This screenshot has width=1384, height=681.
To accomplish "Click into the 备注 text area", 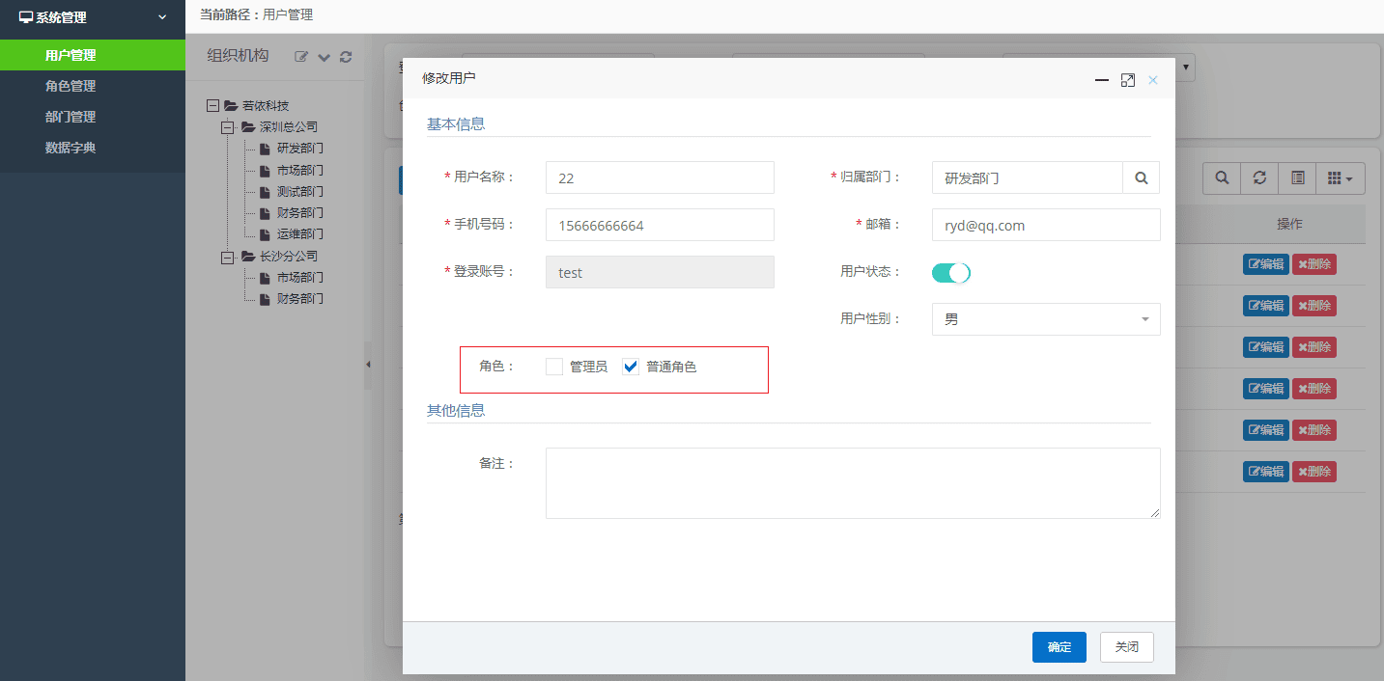I will coord(852,482).
